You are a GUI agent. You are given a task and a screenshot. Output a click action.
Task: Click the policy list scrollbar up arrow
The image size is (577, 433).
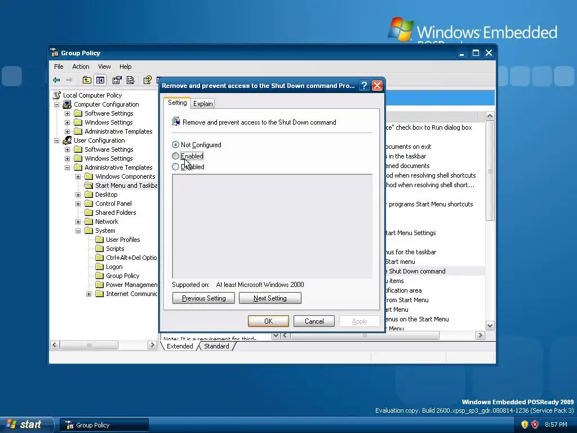[x=490, y=116]
